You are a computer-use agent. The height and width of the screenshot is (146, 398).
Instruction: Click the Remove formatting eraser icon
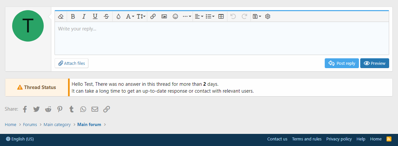[x=60, y=16]
